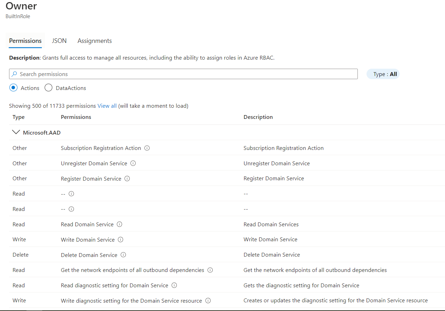Click the role Description sentence about Azure RBAC
The height and width of the screenshot is (311, 445).
[142, 58]
